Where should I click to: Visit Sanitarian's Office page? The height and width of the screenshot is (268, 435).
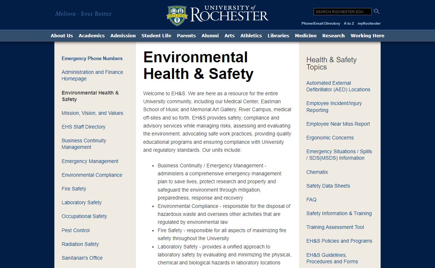coord(82,258)
